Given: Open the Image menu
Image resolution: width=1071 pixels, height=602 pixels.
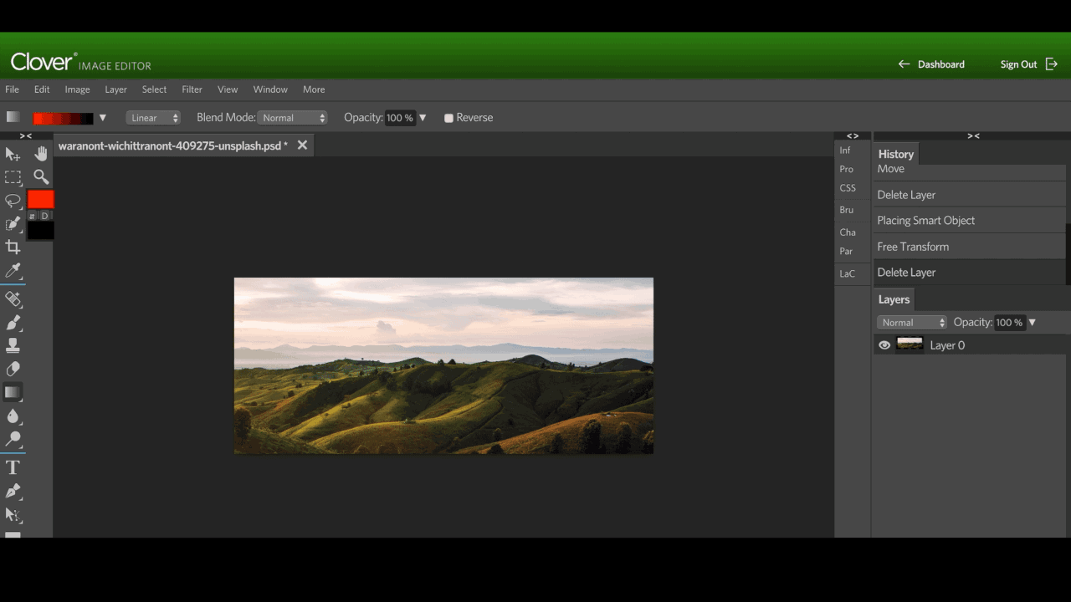Looking at the screenshot, I should point(77,89).
